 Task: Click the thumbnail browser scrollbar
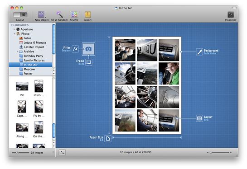tap(54, 131)
